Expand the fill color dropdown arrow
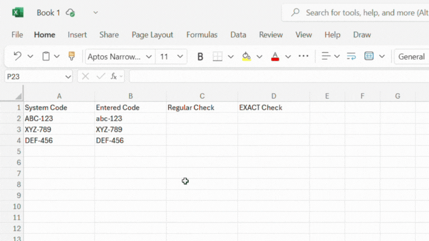Screen dimensions: 429x241 coord(259,57)
